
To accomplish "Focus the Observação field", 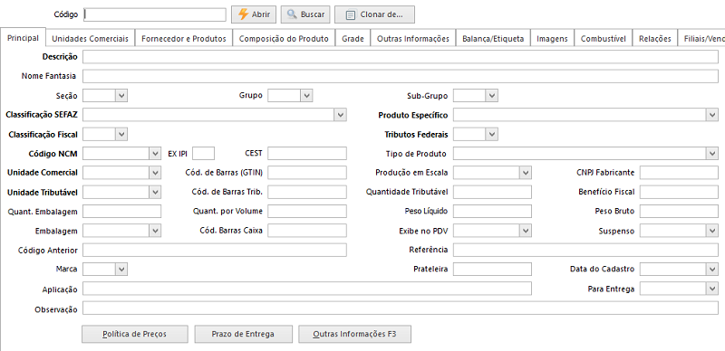I will tap(401, 308).
